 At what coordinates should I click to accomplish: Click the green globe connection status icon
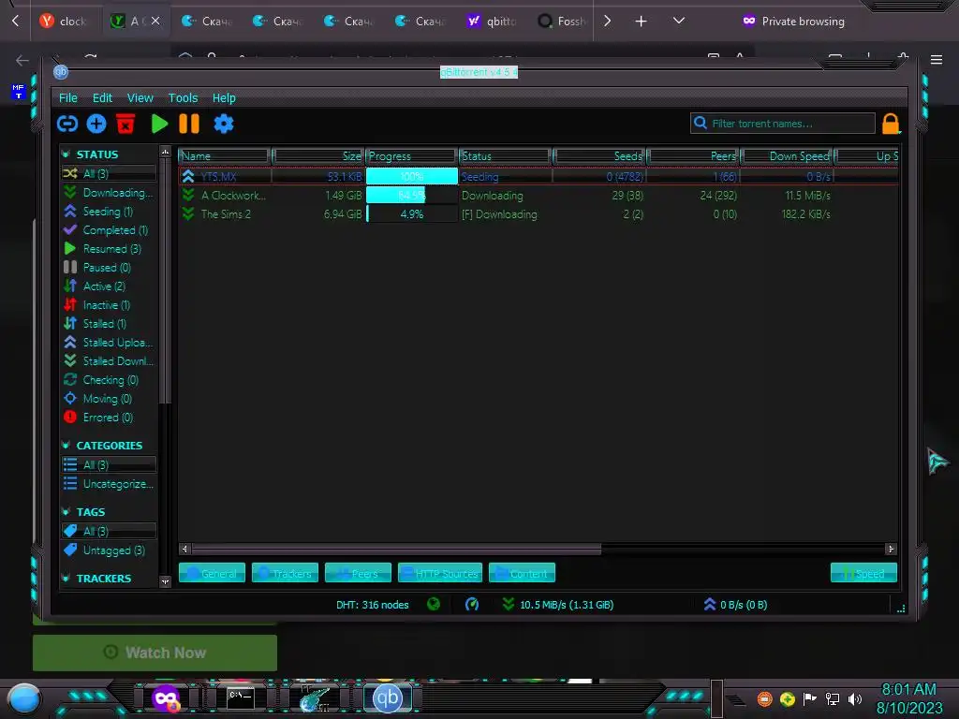tap(434, 604)
